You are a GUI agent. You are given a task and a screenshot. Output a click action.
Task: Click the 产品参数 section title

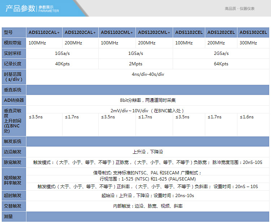(21, 9)
